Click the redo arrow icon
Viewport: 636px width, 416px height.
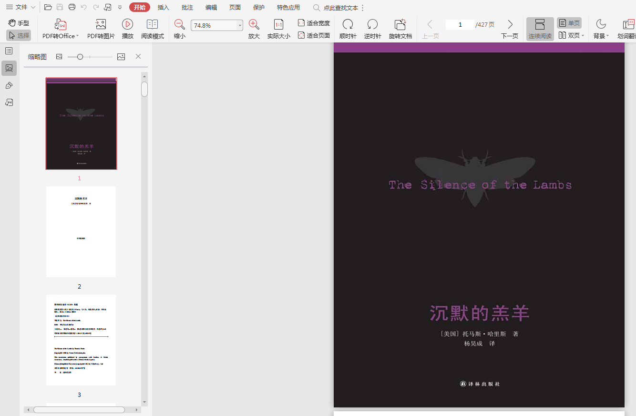point(96,7)
